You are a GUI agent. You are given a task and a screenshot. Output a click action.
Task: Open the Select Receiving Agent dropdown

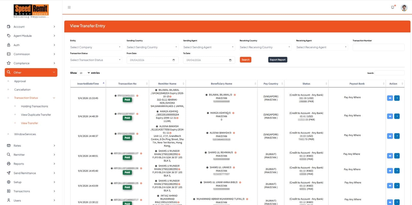tap(322, 47)
